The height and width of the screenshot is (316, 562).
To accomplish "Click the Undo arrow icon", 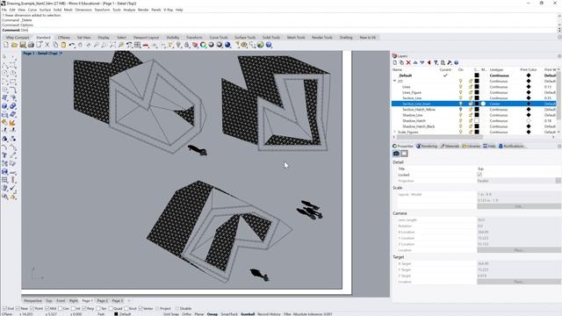I will pos(72,45).
